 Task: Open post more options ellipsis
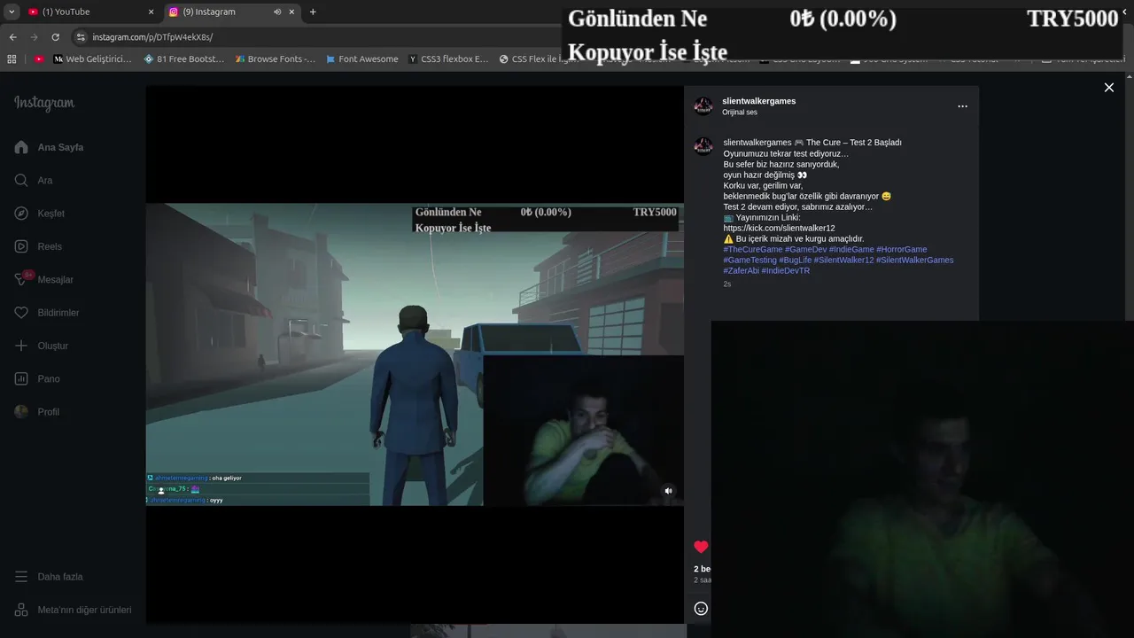962,106
